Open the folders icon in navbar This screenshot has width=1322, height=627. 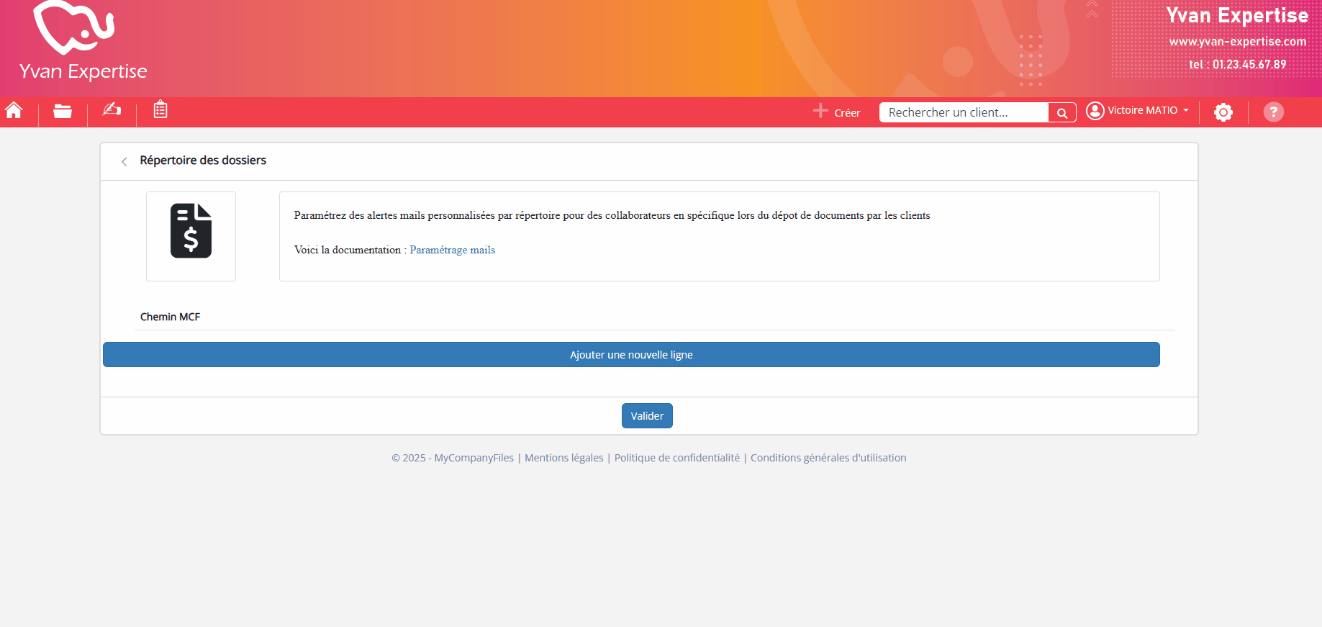click(63, 111)
